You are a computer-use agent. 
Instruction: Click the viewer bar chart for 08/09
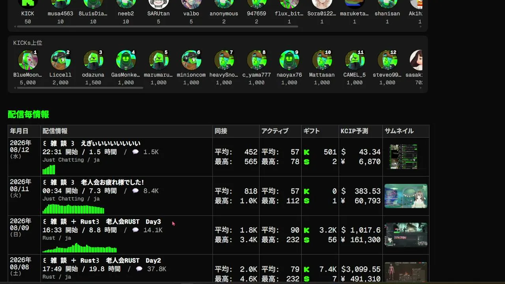point(79,248)
